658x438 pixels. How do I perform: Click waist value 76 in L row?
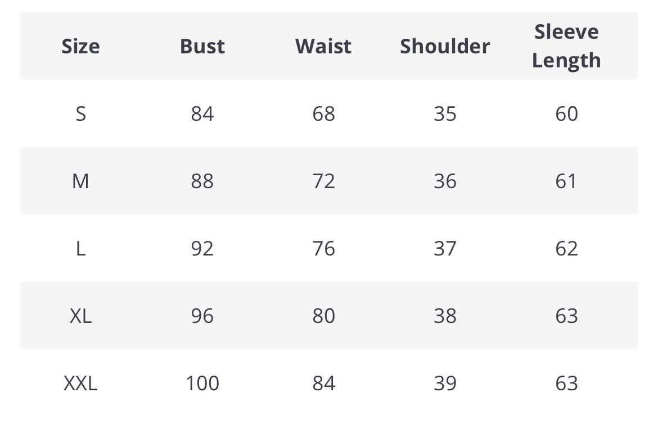323,249
